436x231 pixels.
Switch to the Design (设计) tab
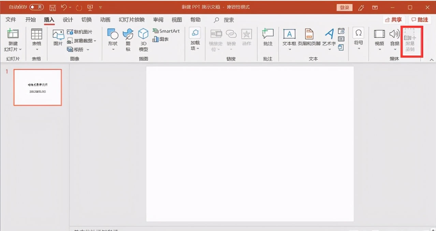pyautogui.click(x=68, y=20)
